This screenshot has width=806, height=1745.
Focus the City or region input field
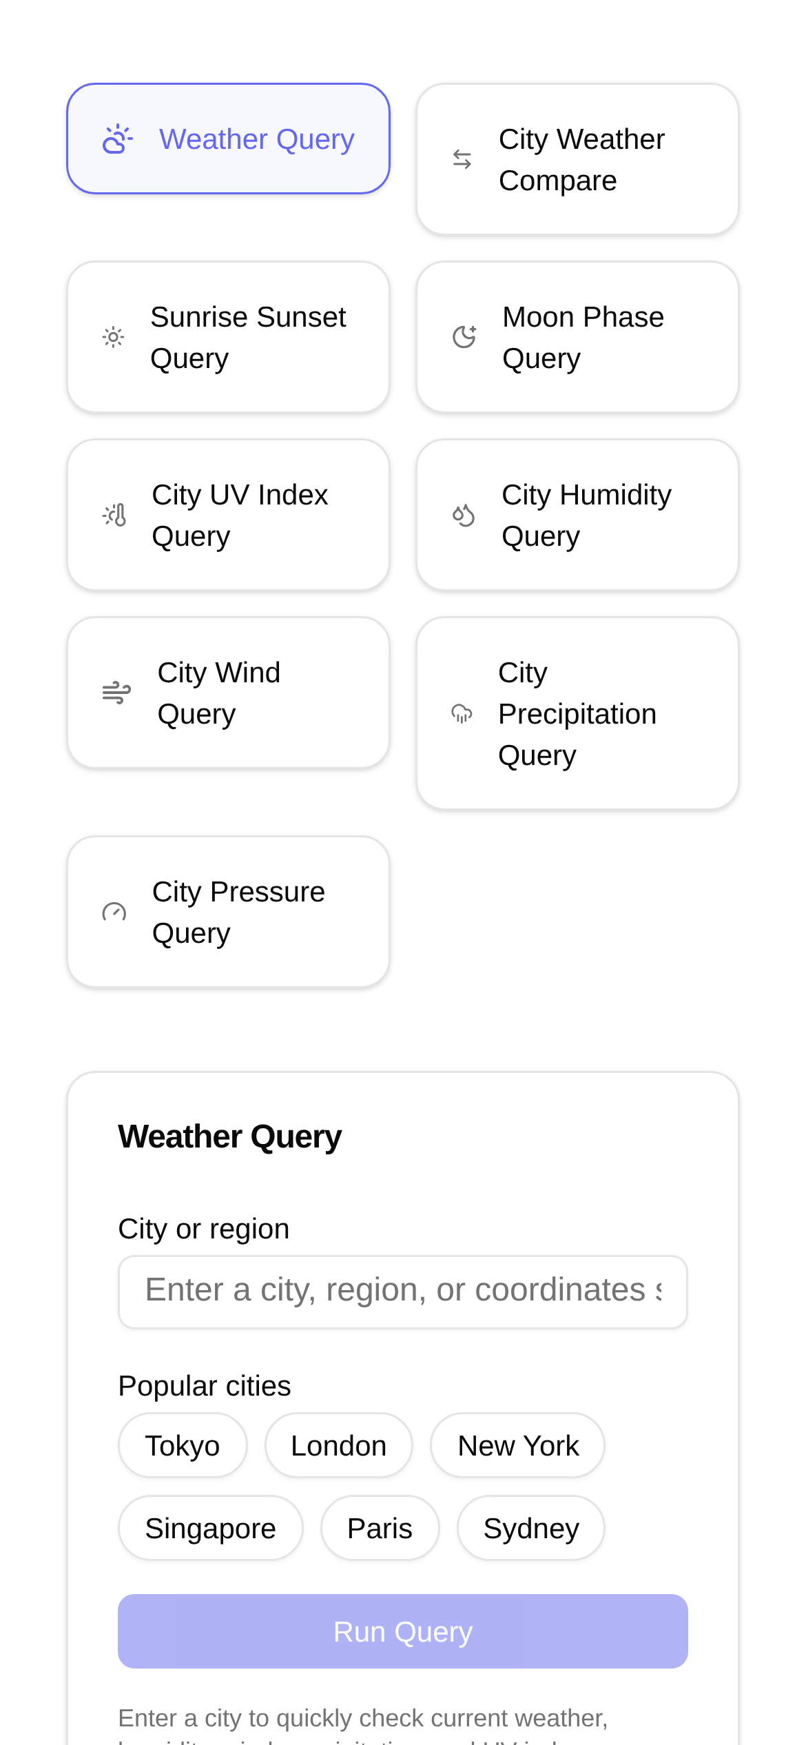click(x=402, y=1292)
